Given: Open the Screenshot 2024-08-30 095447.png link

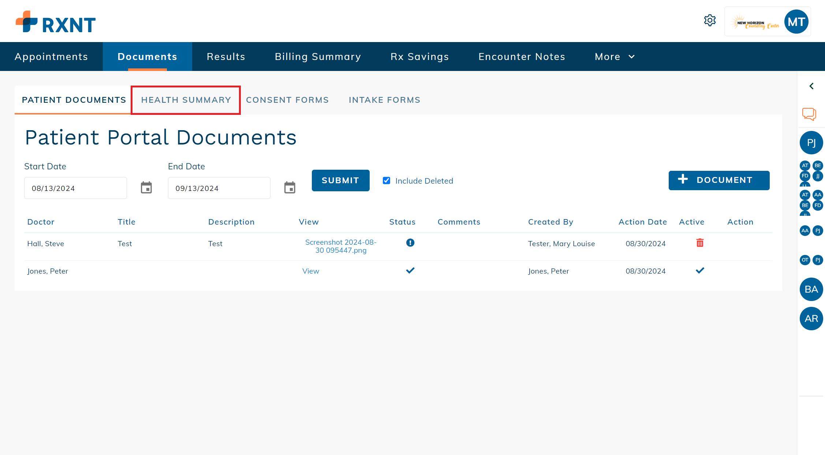Looking at the screenshot, I should click(340, 246).
